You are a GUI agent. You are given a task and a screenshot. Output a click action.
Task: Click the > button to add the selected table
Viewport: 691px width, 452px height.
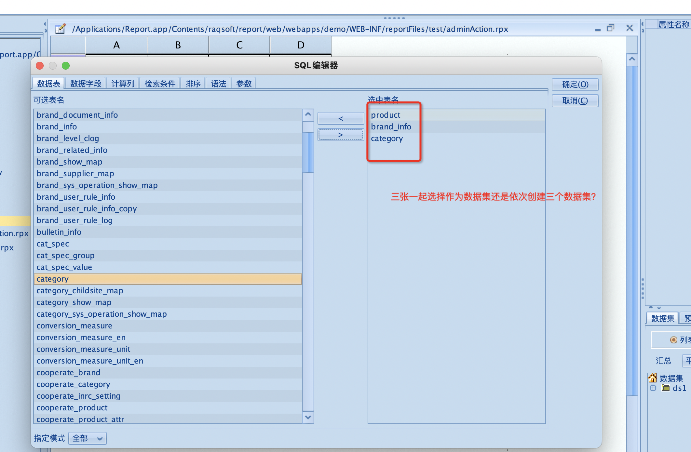(341, 135)
